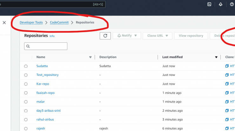Image resolution: width=235 pixels, height=131 pixels.
Task: Click '2 minutes ago' in day3-aribus-srini row
Action: click(172, 111)
